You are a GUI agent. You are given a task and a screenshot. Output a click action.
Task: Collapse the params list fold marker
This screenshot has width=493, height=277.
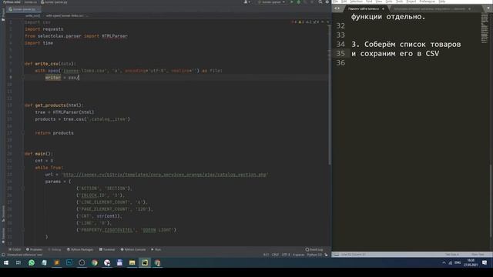tap(23, 189)
